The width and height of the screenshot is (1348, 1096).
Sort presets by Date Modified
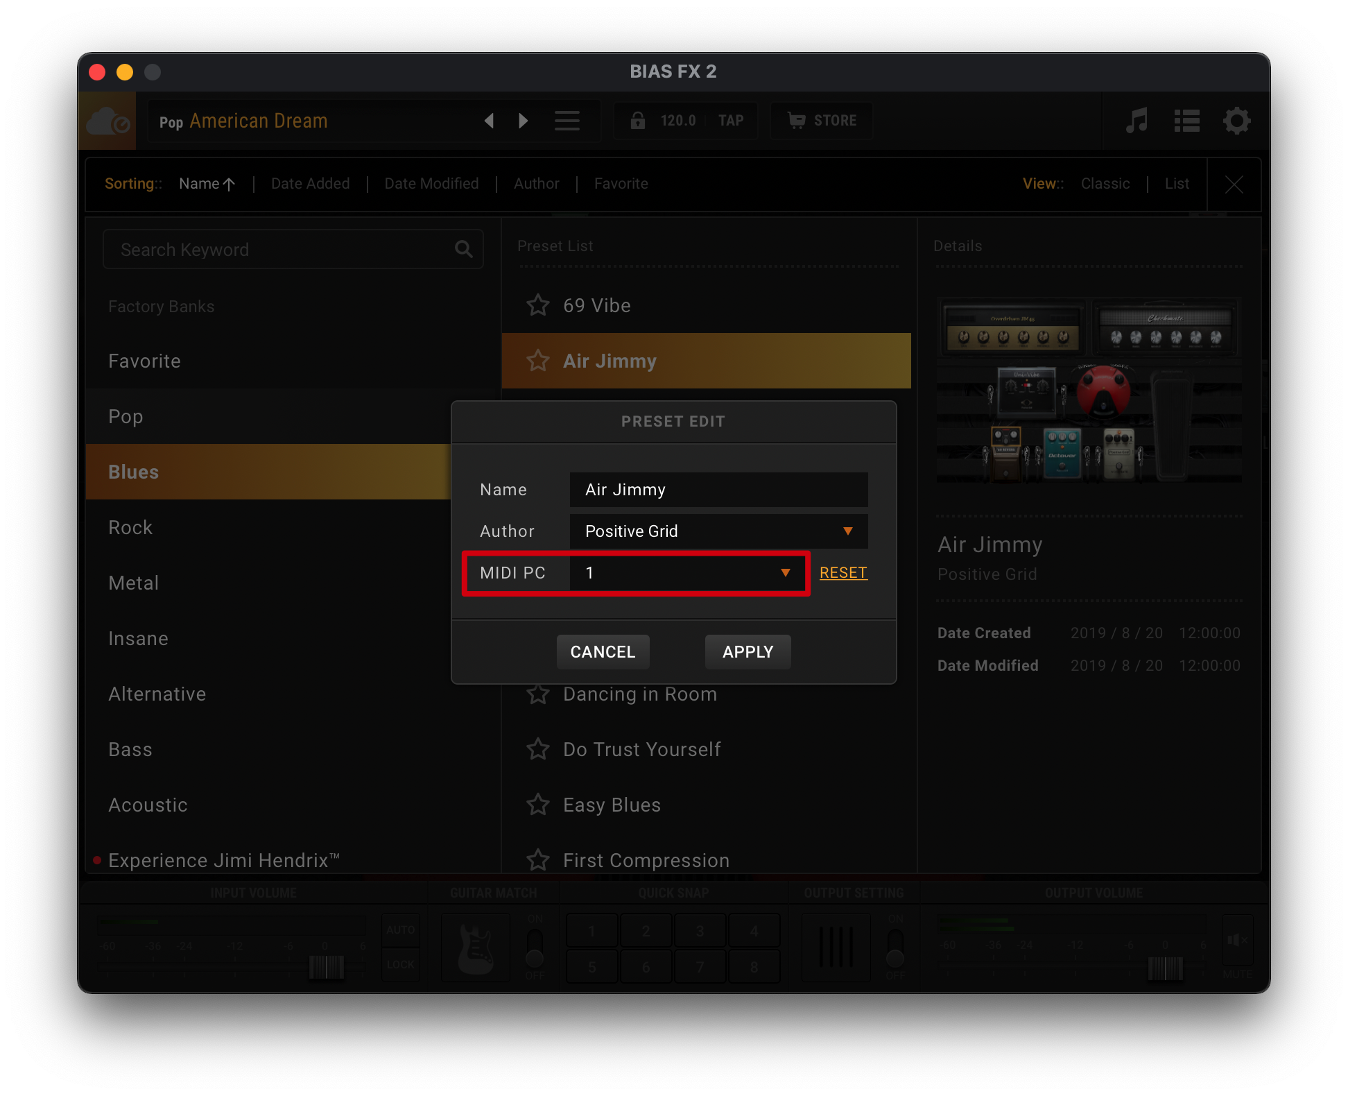click(x=431, y=183)
